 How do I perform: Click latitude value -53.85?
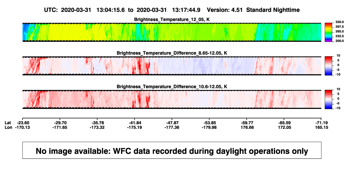(210, 123)
